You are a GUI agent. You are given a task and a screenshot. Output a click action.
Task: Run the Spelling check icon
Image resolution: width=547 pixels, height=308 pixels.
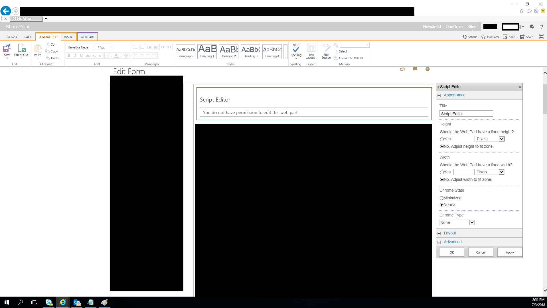(x=296, y=48)
